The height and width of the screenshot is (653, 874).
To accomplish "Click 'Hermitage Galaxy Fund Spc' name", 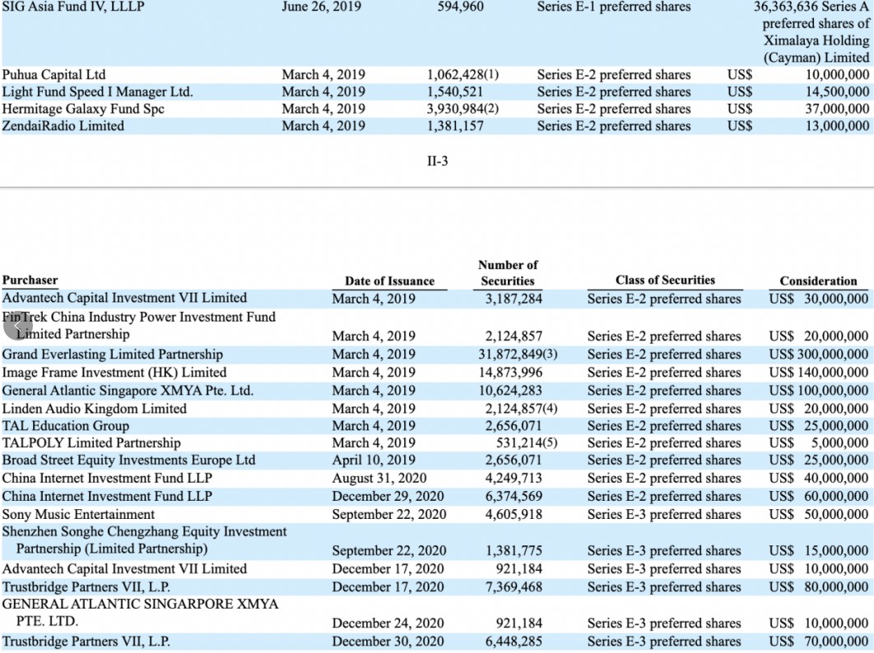I will [84, 109].
